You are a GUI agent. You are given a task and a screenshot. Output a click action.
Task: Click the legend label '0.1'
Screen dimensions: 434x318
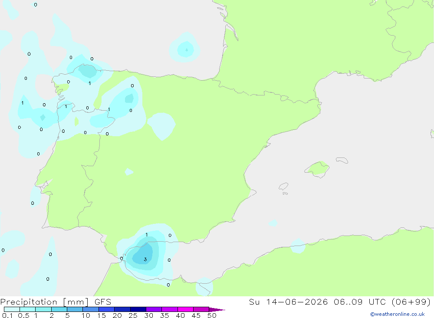[7, 315]
